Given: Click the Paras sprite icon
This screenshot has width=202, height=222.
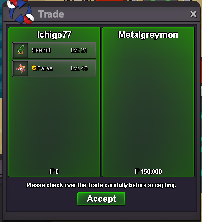Looking at the screenshot, I should pos(20,68).
